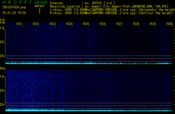The height and width of the screenshot is (114, 175).
Task: Click time marker 1525
Action: click(86, 24)
